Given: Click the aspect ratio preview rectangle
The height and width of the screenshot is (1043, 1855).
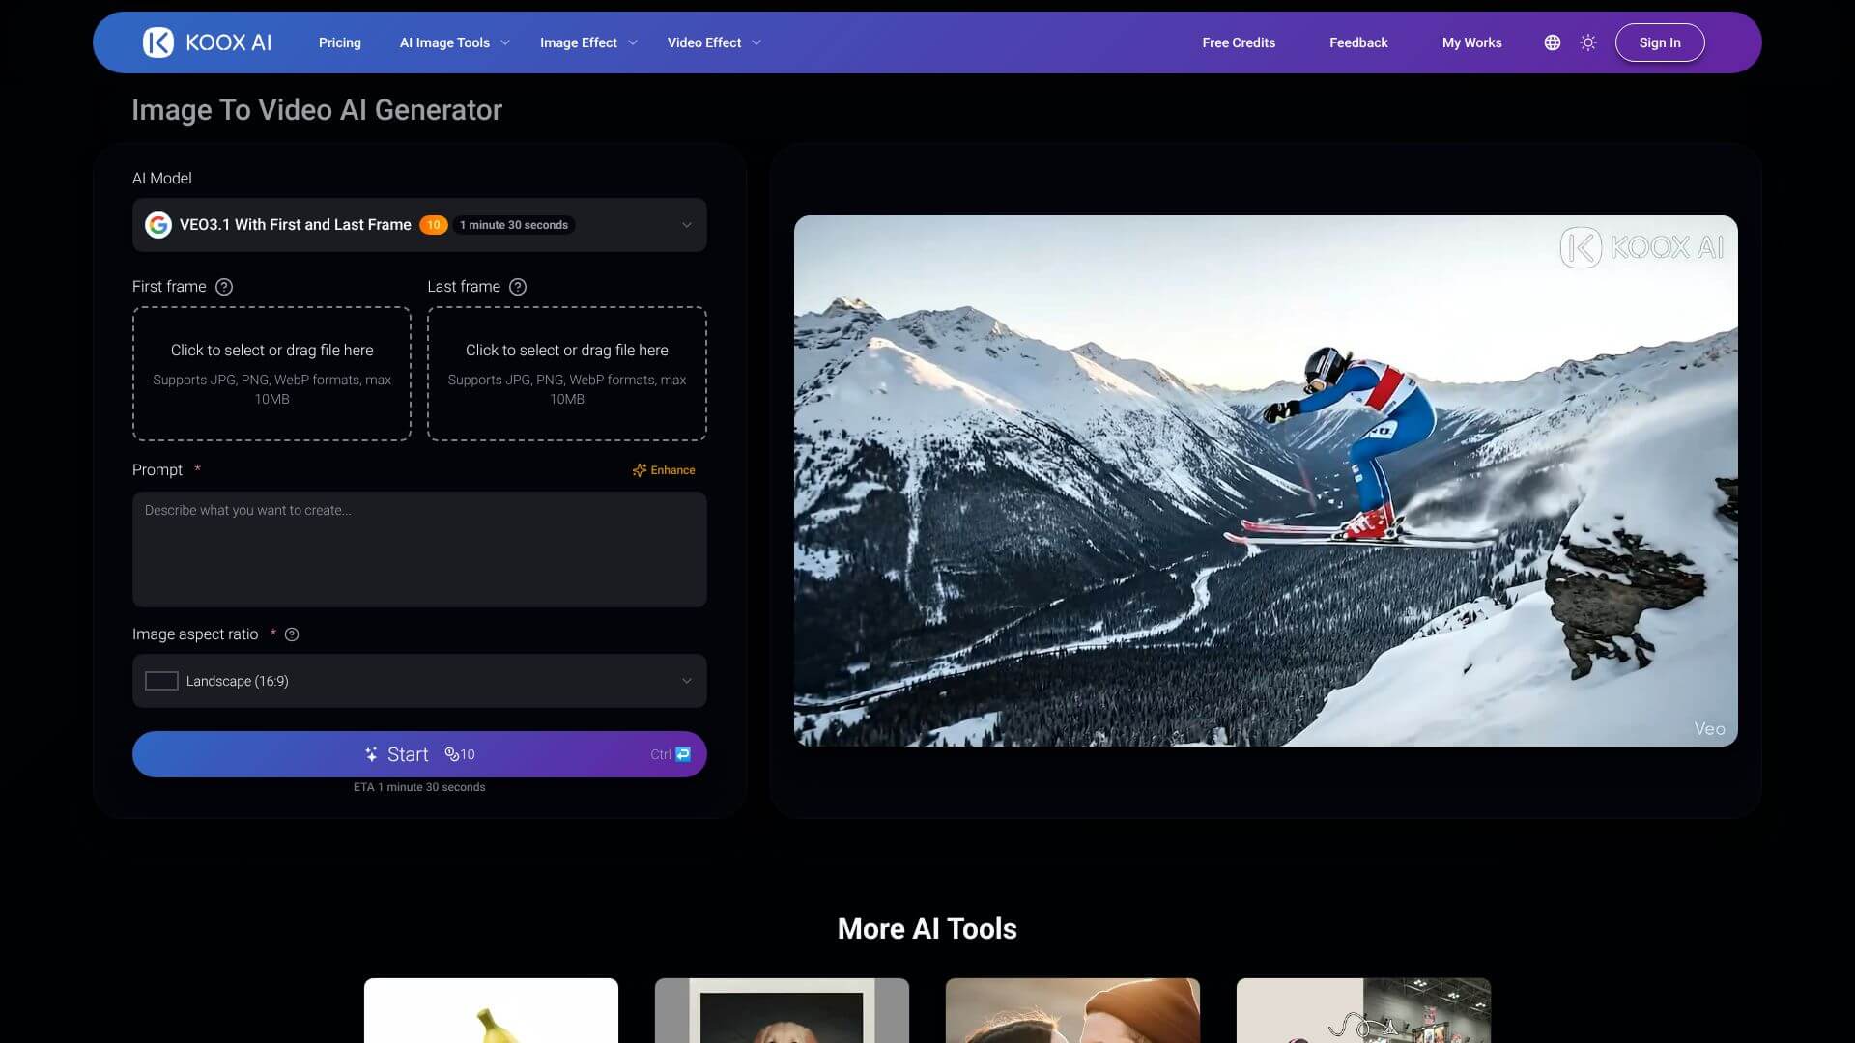Looking at the screenshot, I should click(x=160, y=681).
